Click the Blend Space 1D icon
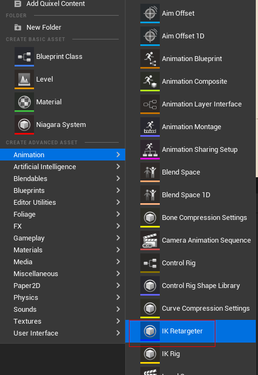258x375 pixels. pos(150,195)
